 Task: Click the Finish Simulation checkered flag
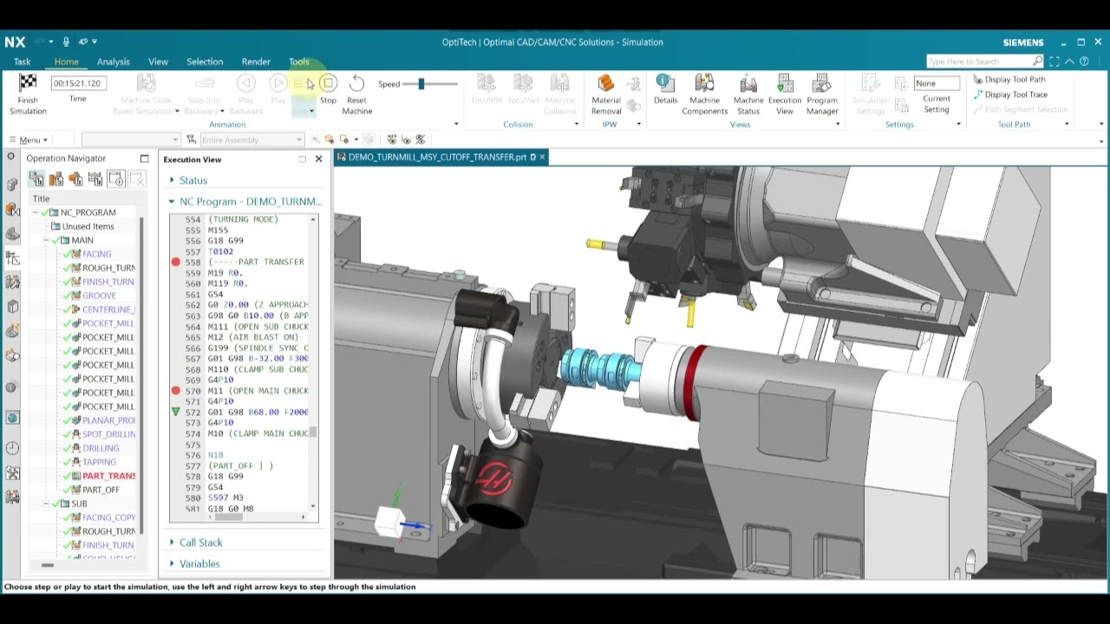[x=28, y=84]
